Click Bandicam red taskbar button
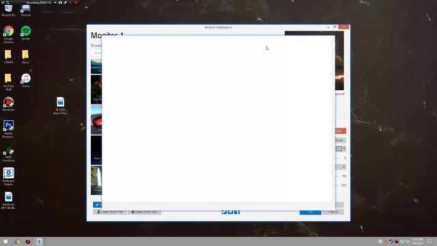Screen dimensions: 437x246 click(x=28, y=241)
